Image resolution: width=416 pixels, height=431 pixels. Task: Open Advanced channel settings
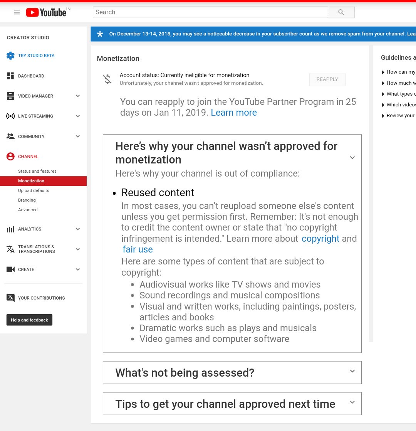pyautogui.click(x=28, y=210)
